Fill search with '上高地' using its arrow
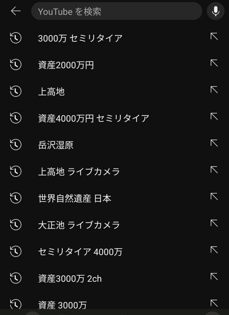229x315 pixels. (214, 90)
